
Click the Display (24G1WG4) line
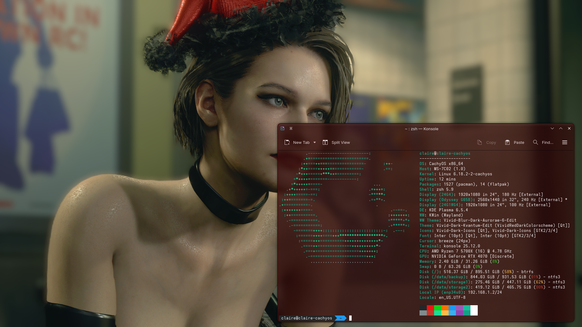click(x=485, y=205)
